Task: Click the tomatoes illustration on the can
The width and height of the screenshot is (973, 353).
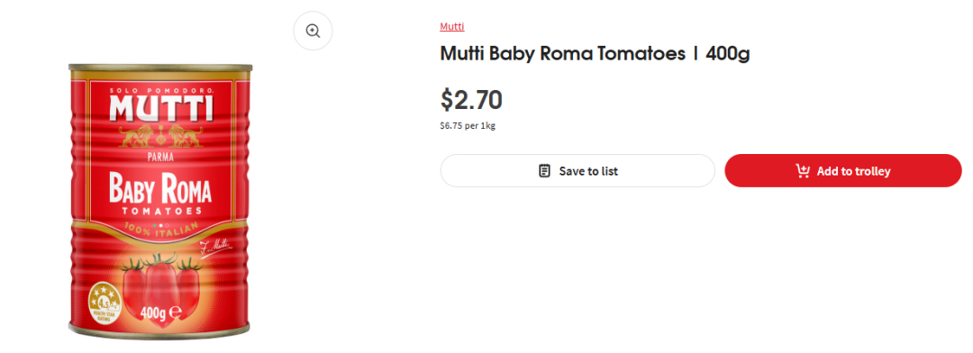Action: (160, 284)
